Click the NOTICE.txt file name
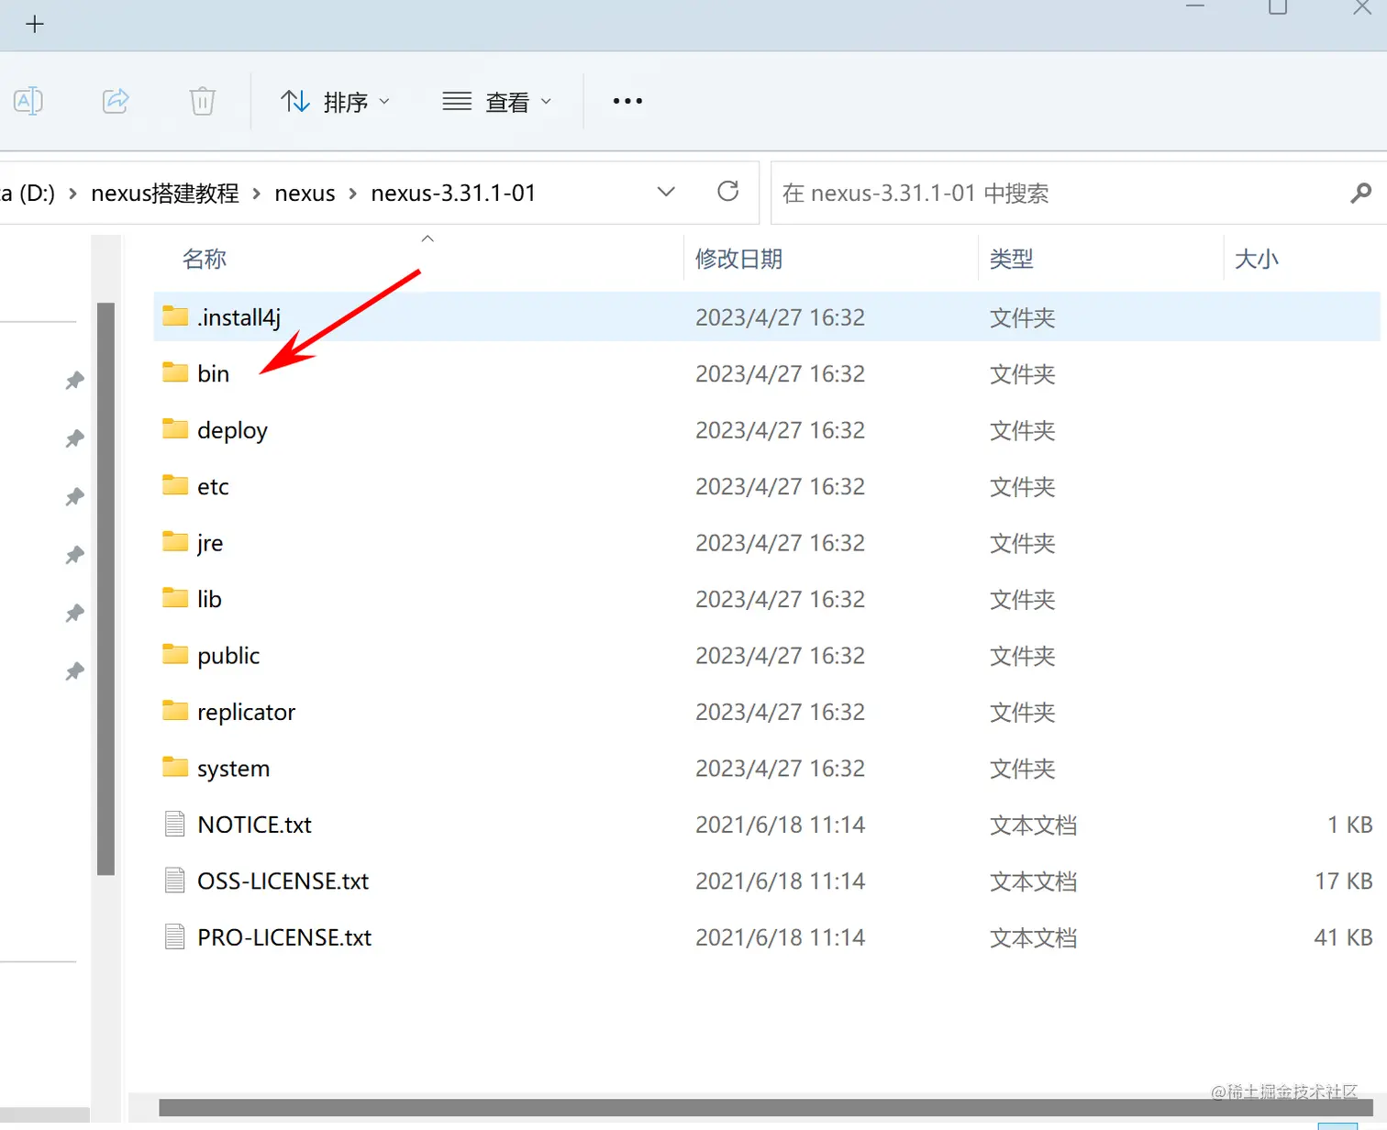The image size is (1387, 1130). click(x=254, y=825)
